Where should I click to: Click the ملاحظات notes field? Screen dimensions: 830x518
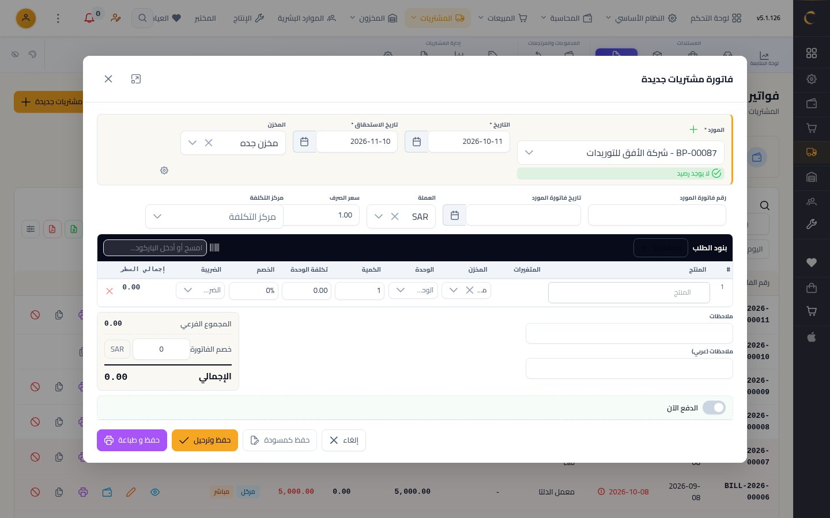pos(629,333)
